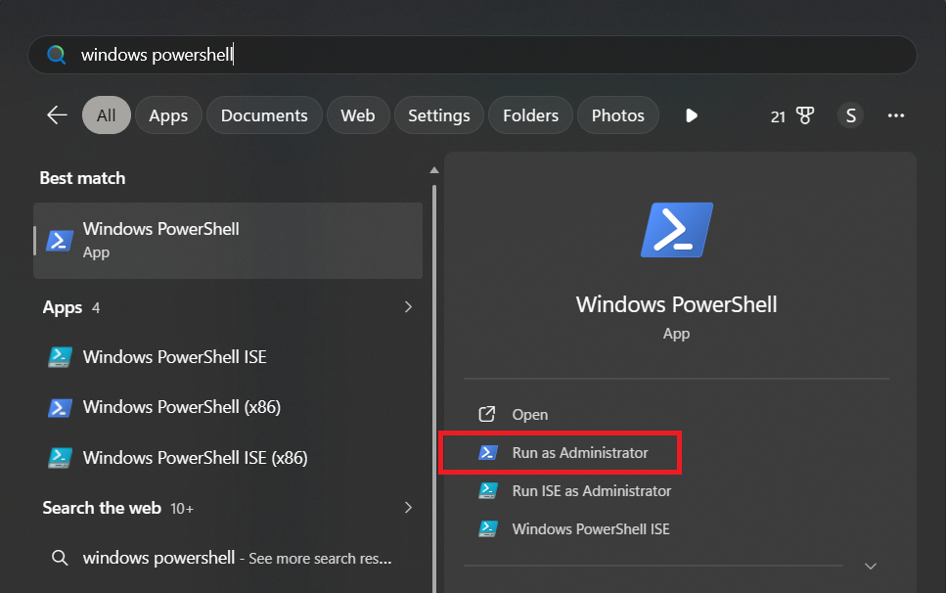Click the Windows PowerShell title in preview pane
The width and height of the screenshot is (946, 593).
[x=676, y=304]
